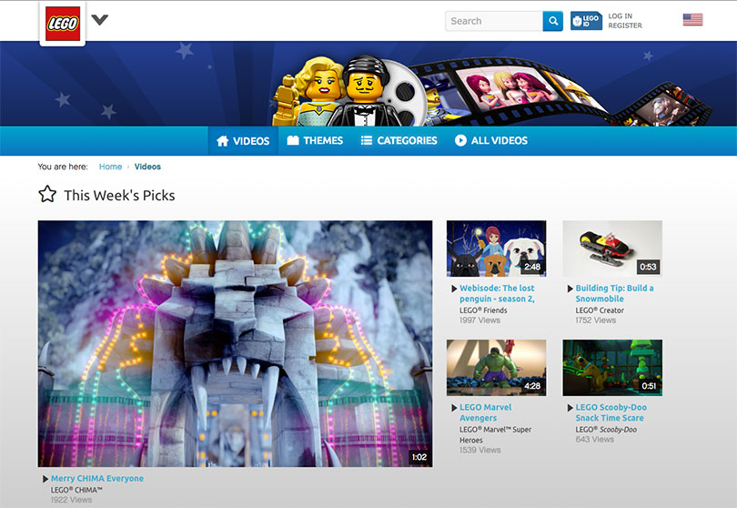The image size is (737, 508).
Task: Open the snowmobile video thumbnail
Action: tap(612, 249)
